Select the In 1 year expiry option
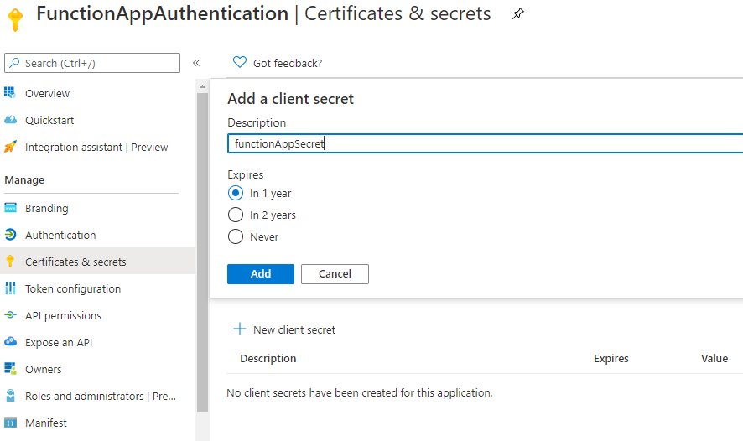The width and height of the screenshot is (743, 441). (x=236, y=194)
